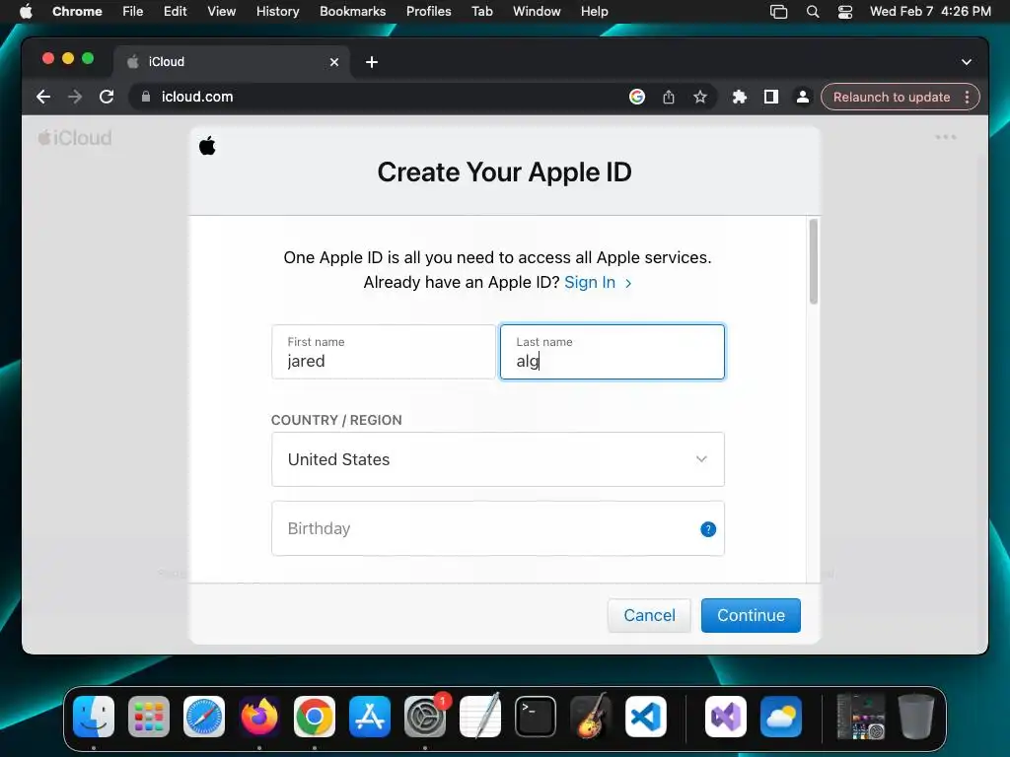Open the Bookmarks menu
The image size is (1010, 757).
tap(352, 12)
